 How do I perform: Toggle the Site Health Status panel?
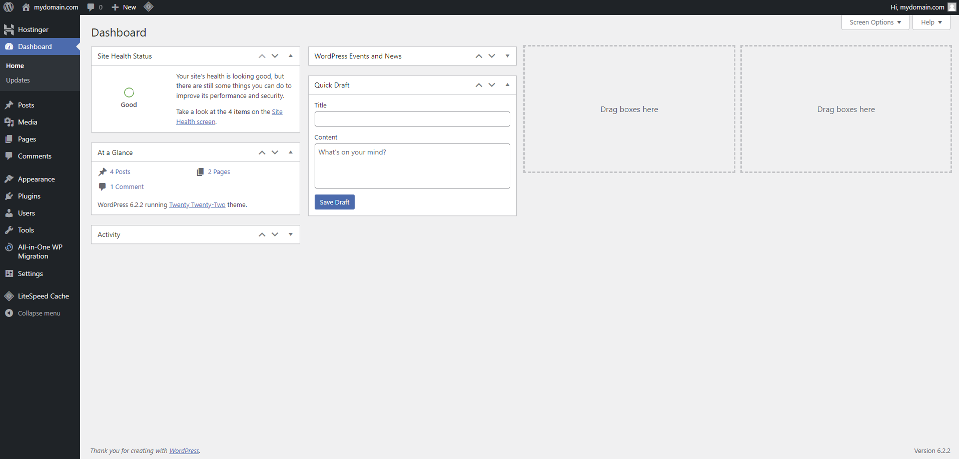(x=291, y=56)
